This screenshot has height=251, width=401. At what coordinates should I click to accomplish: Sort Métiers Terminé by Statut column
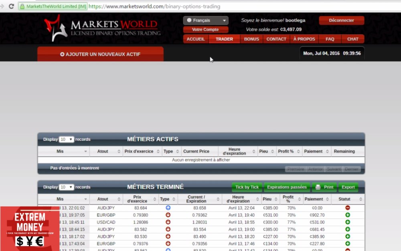(x=348, y=199)
